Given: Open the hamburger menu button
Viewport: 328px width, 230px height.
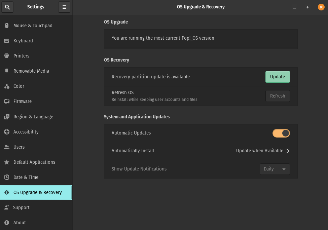Looking at the screenshot, I should 64,7.
